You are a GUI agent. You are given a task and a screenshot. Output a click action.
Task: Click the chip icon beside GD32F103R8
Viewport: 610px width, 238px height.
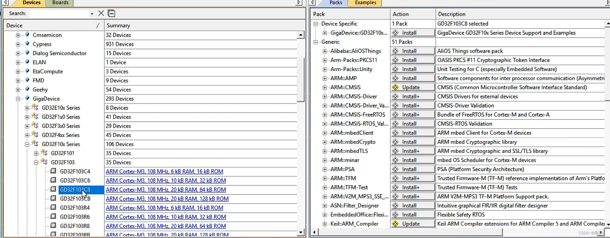pyautogui.click(x=53, y=225)
